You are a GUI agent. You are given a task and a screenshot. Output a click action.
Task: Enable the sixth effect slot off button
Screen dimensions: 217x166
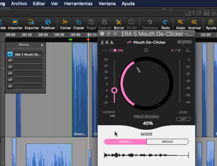pyautogui.click(x=10, y=86)
